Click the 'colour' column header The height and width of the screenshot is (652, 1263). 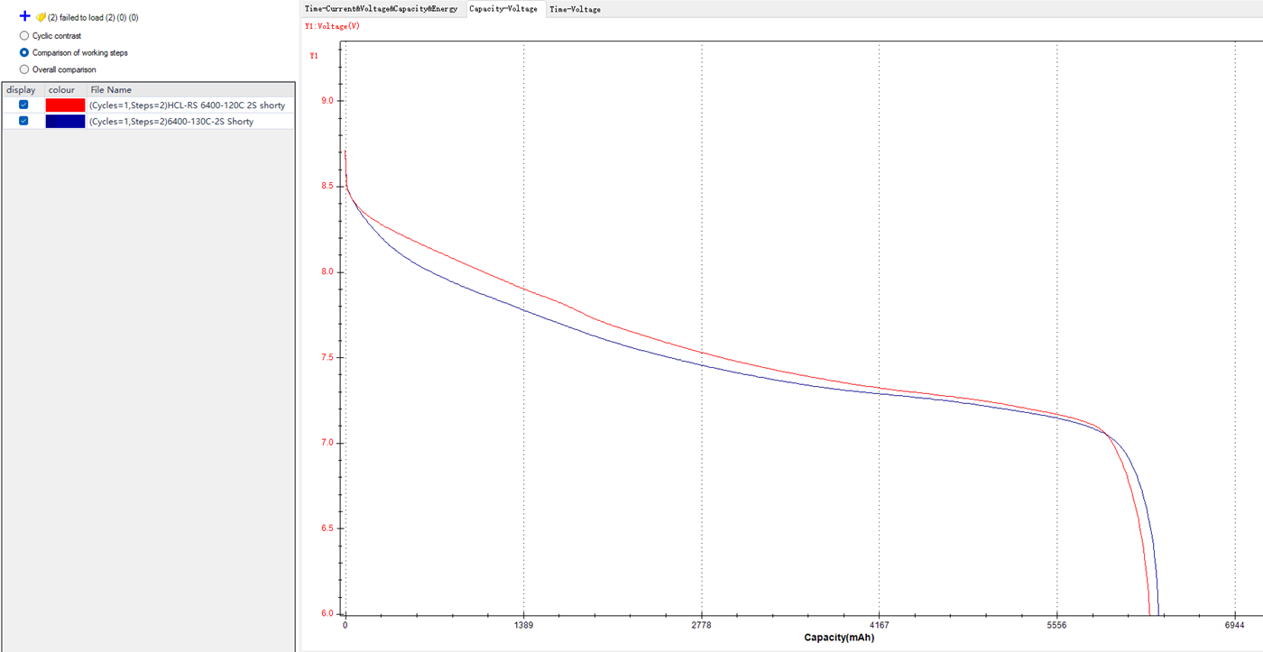(61, 90)
